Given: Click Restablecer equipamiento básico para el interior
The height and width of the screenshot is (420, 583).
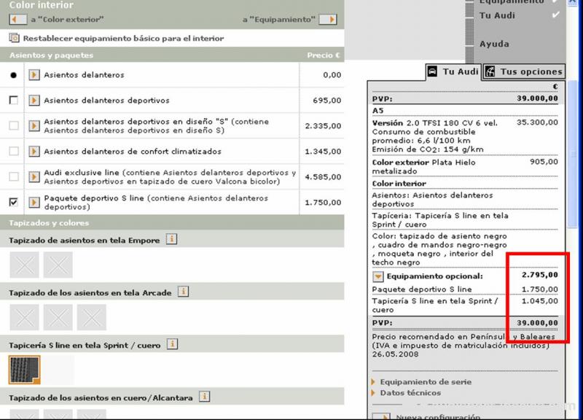Looking at the screenshot, I should [x=123, y=39].
